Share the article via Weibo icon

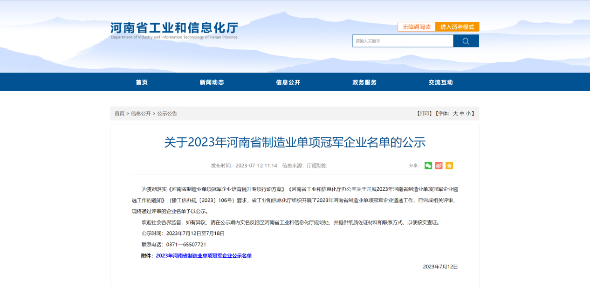click(439, 166)
